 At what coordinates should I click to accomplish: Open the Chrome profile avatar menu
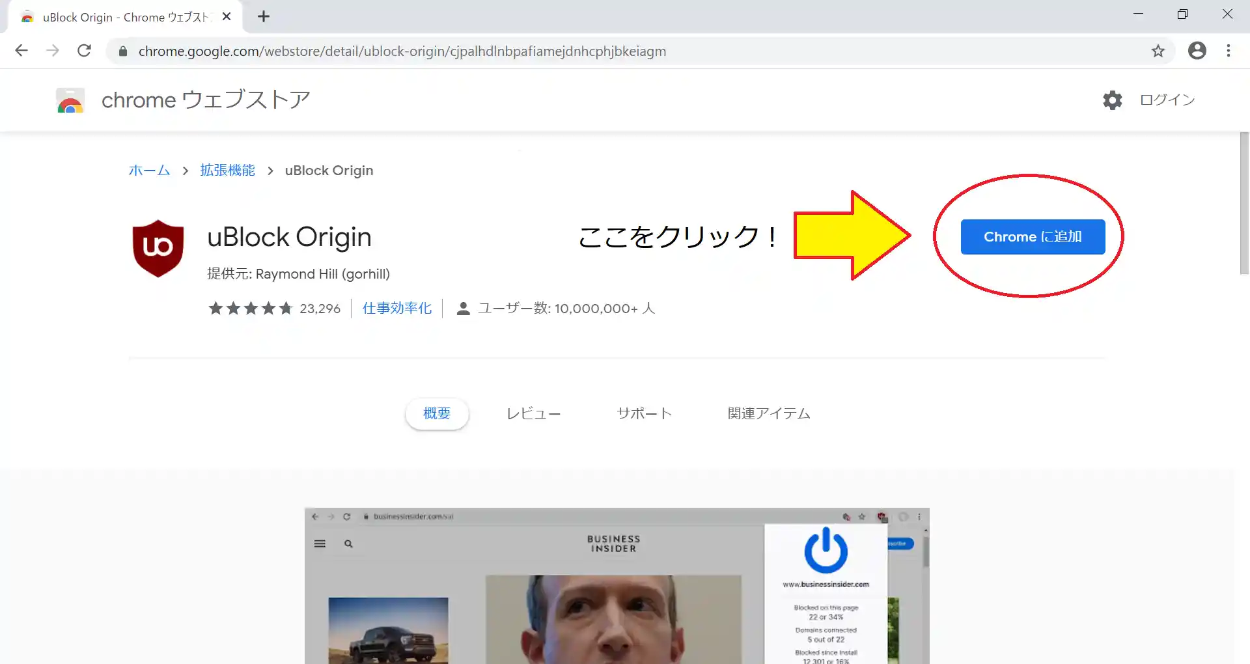tap(1197, 51)
